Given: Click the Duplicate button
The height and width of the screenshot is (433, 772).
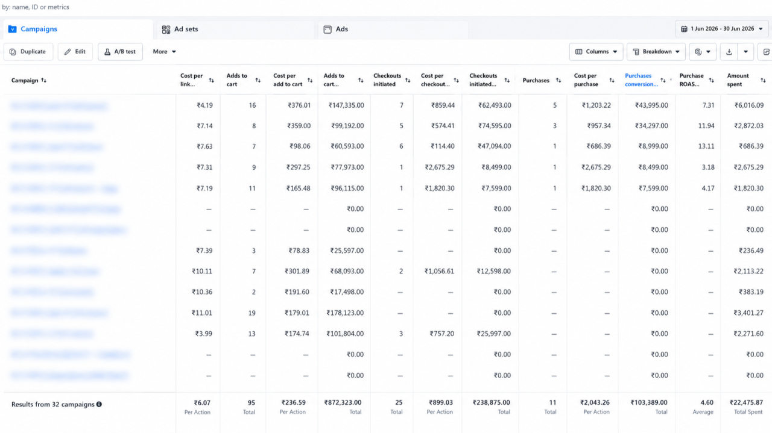Looking at the screenshot, I should (x=28, y=52).
